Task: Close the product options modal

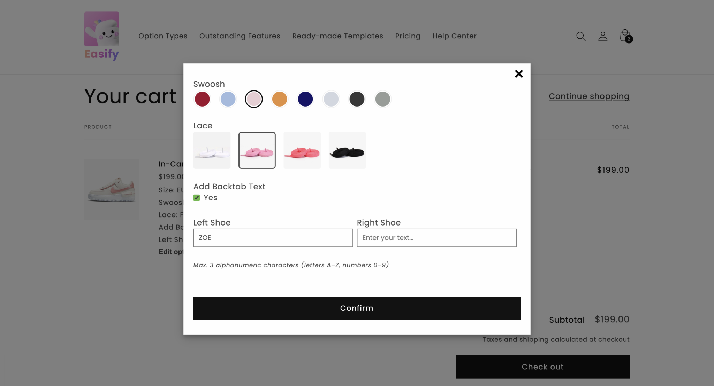Action: click(519, 74)
